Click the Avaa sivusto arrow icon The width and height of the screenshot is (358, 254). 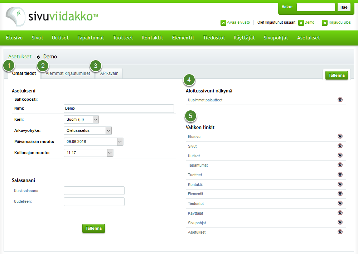(x=223, y=23)
